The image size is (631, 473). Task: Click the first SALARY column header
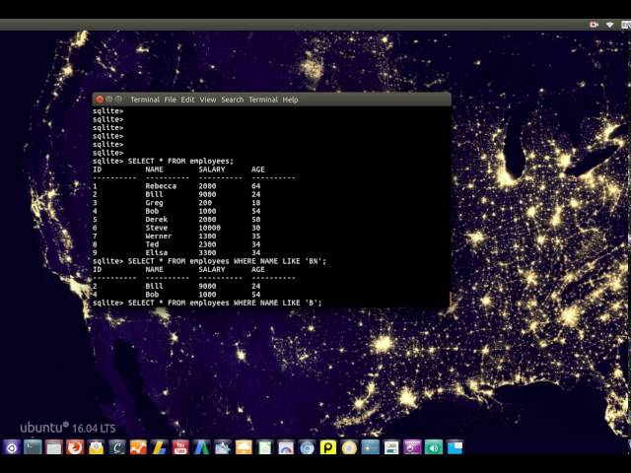(x=212, y=169)
